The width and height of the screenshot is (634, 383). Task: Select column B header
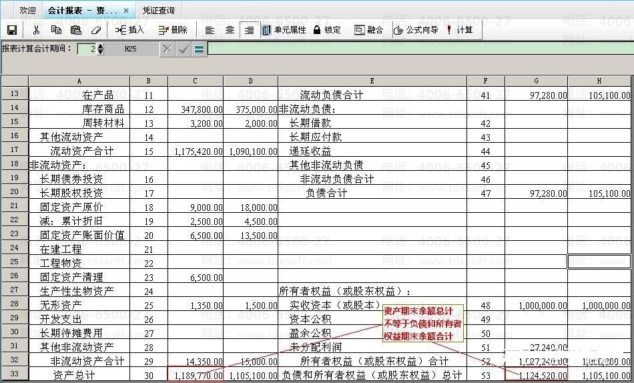click(x=149, y=81)
